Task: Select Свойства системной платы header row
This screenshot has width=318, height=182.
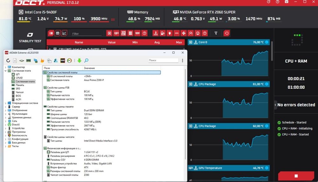Action: coord(102,72)
